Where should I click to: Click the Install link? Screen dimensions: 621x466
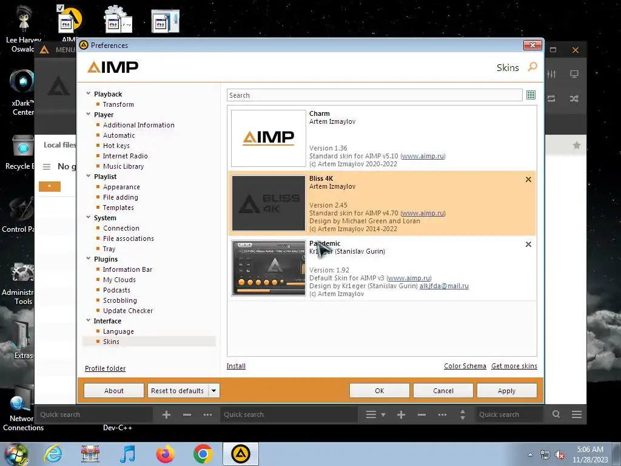[236, 366]
